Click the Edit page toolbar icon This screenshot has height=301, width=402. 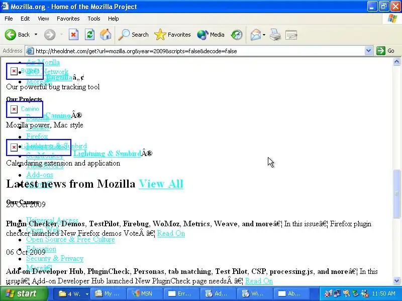(291, 35)
